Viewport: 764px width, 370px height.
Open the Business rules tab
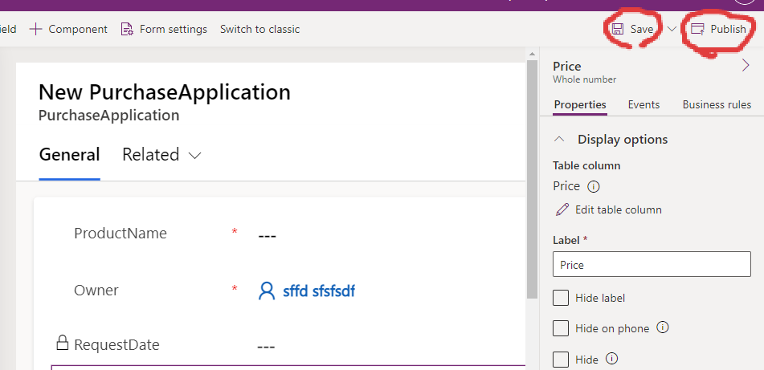tap(717, 104)
